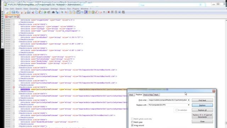Open the Plugins menu

coord(76,9)
